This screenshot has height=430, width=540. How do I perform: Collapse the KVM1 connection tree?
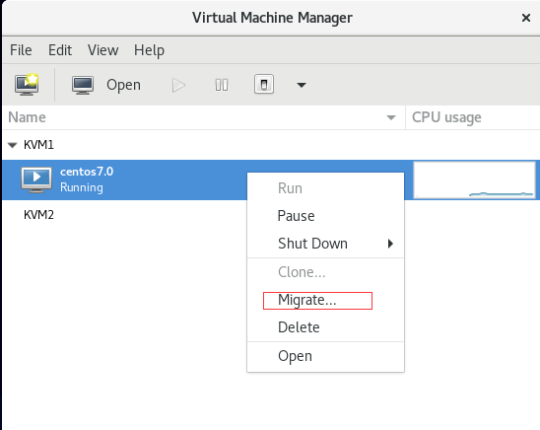(x=13, y=145)
